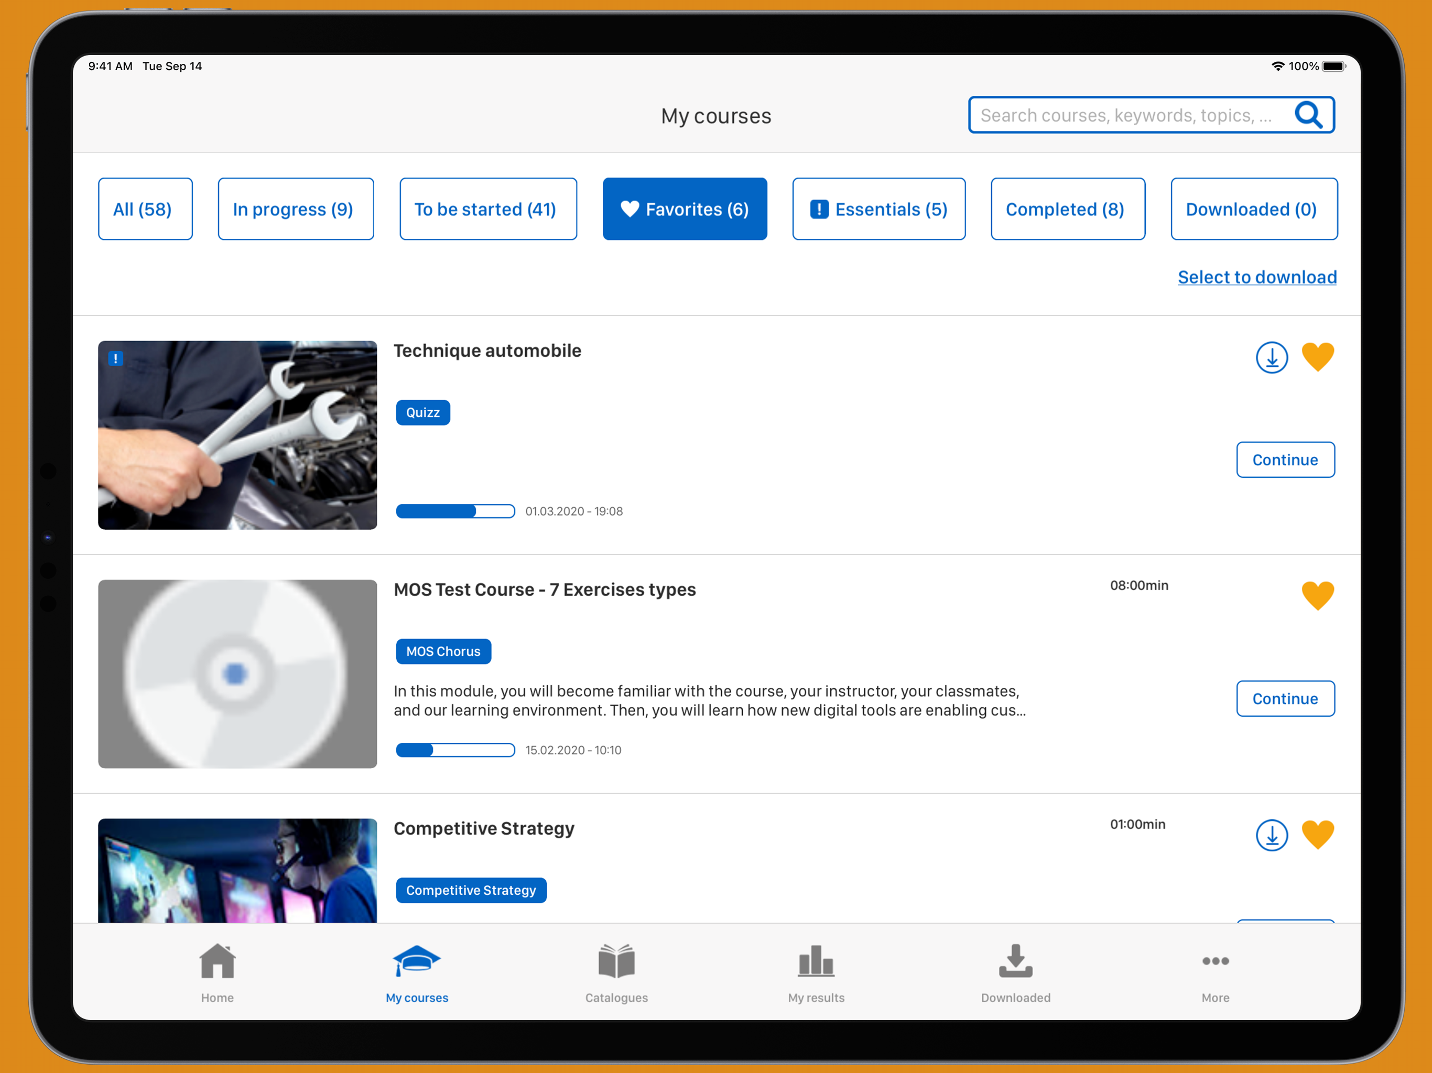Image resolution: width=1432 pixels, height=1073 pixels.
Task: Download the Technique automobile course
Action: point(1272,357)
